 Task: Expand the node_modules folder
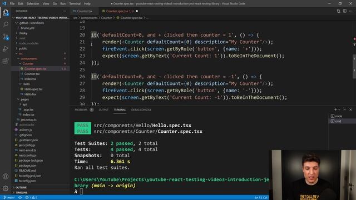tap(41, 43)
